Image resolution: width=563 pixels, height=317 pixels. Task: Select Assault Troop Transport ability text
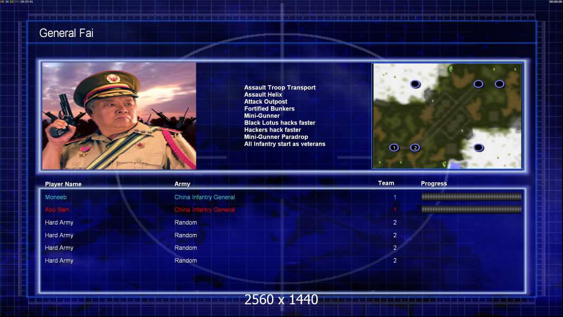(280, 88)
